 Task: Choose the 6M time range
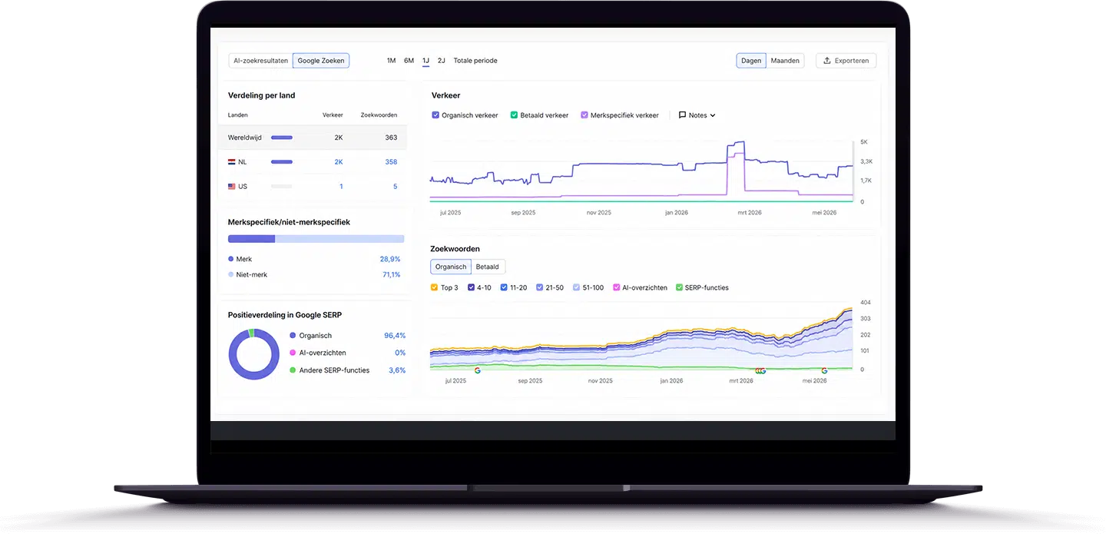tap(409, 61)
